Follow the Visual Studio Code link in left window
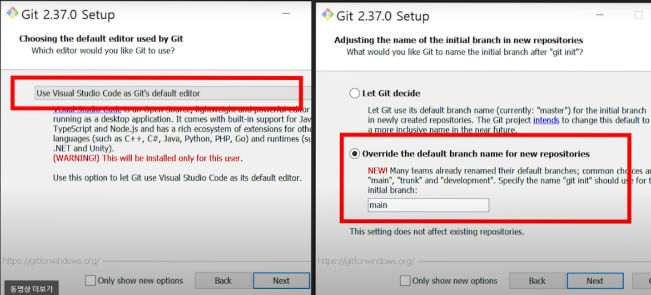 coord(87,110)
